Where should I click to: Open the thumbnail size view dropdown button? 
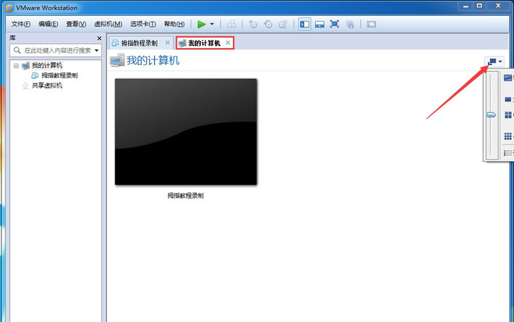[495, 61]
